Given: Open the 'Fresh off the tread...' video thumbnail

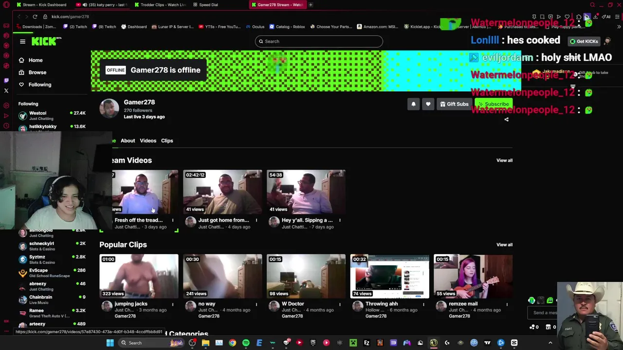Looking at the screenshot, I should [x=145, y=192].
